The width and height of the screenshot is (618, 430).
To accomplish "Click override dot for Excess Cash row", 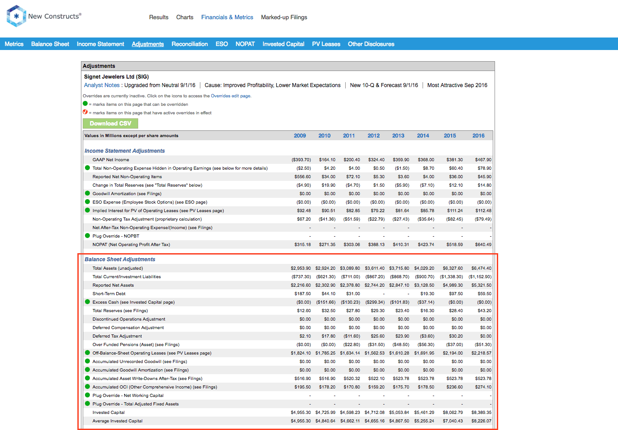I will point(87,302).
